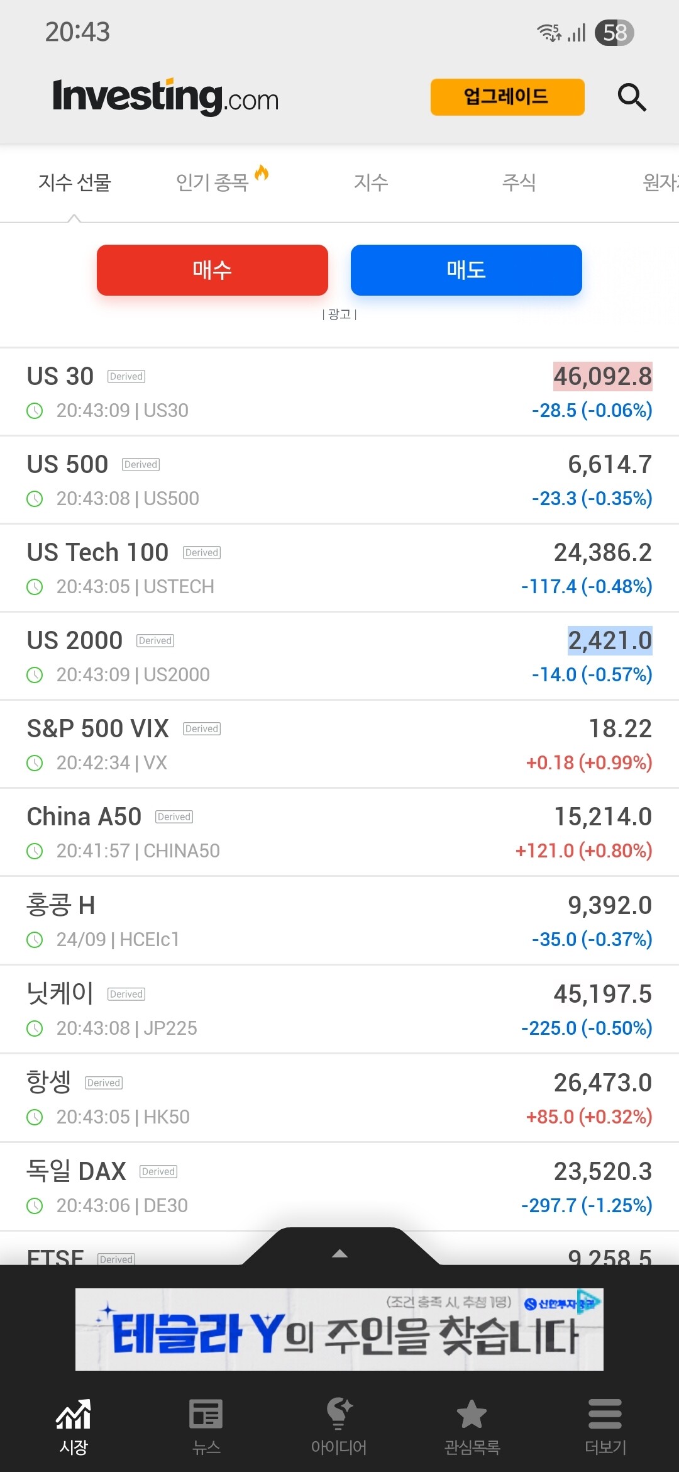This screenshot has height=1472, width=679.
Task: Open the China A50 quote
Action: [x=339, y=832]
